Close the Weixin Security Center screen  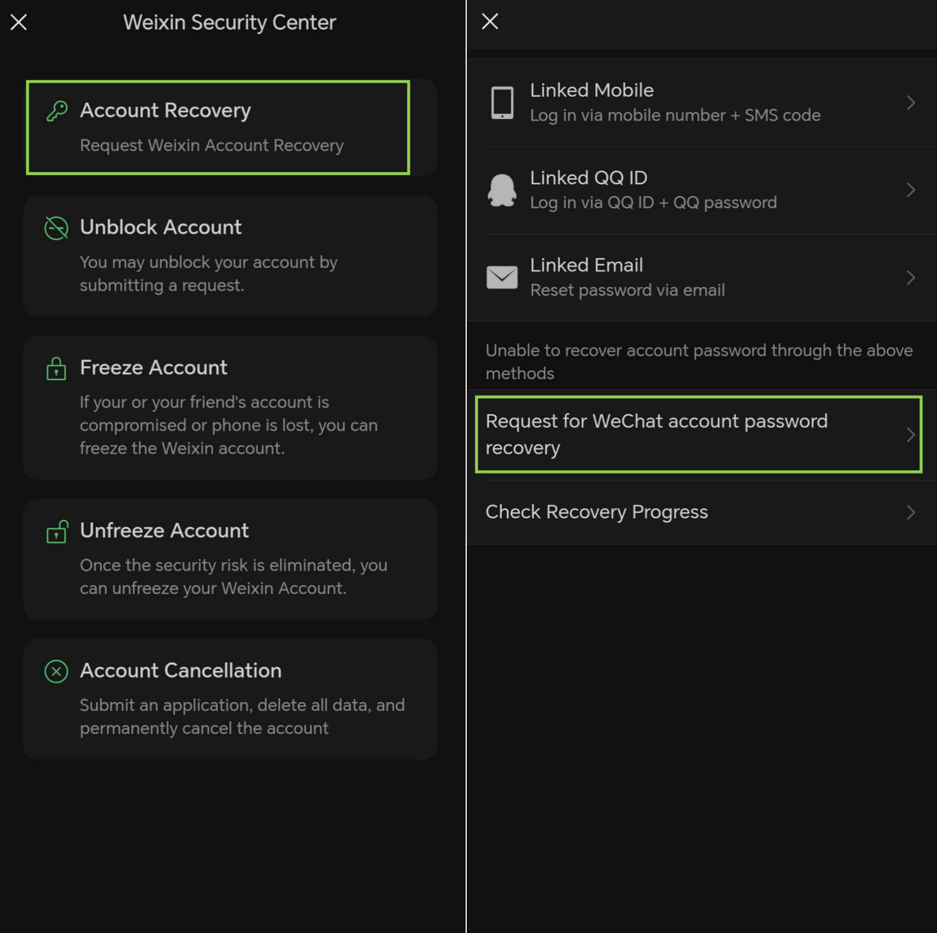tap(19, 22)
